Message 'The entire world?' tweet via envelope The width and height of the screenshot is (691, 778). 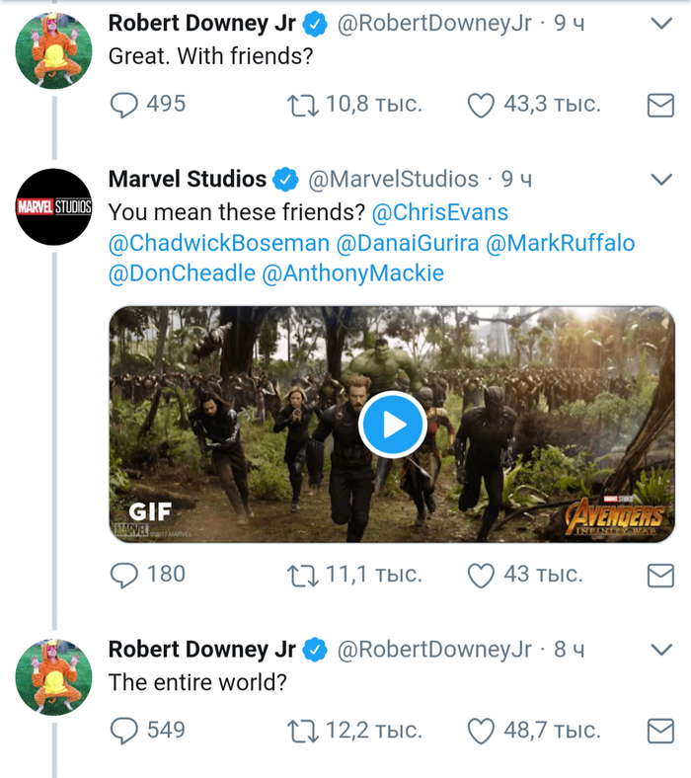pos(659,731)
